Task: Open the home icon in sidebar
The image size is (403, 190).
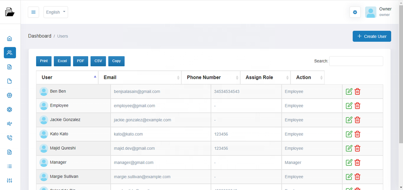Action: 10,39
